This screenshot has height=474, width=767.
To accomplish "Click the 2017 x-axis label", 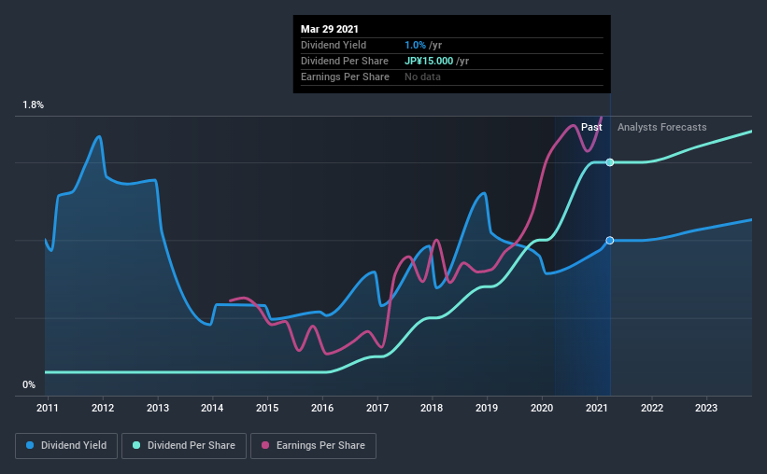I will point(377,408).
